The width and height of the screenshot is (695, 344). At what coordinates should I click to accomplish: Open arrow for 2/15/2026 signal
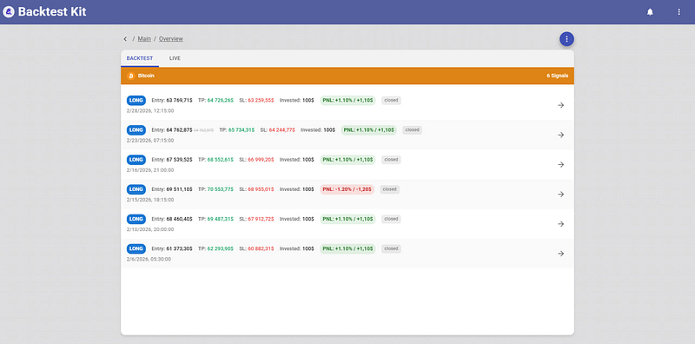click(x=560, y=195)
